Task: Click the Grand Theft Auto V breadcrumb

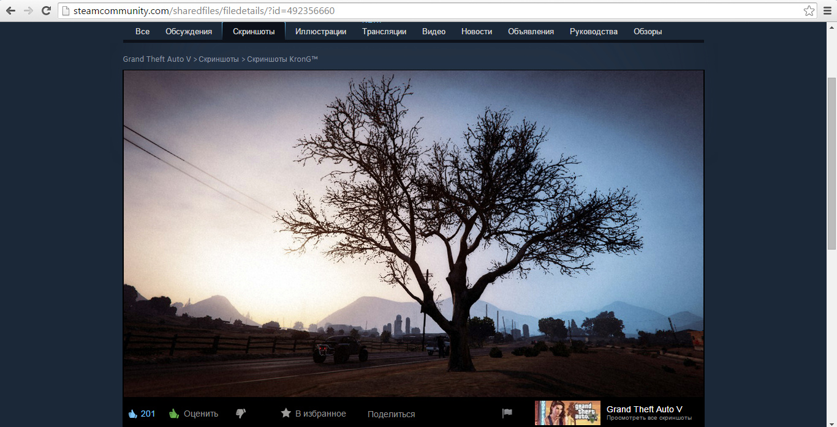Action: pyautogui.click(x=157, y=59)
